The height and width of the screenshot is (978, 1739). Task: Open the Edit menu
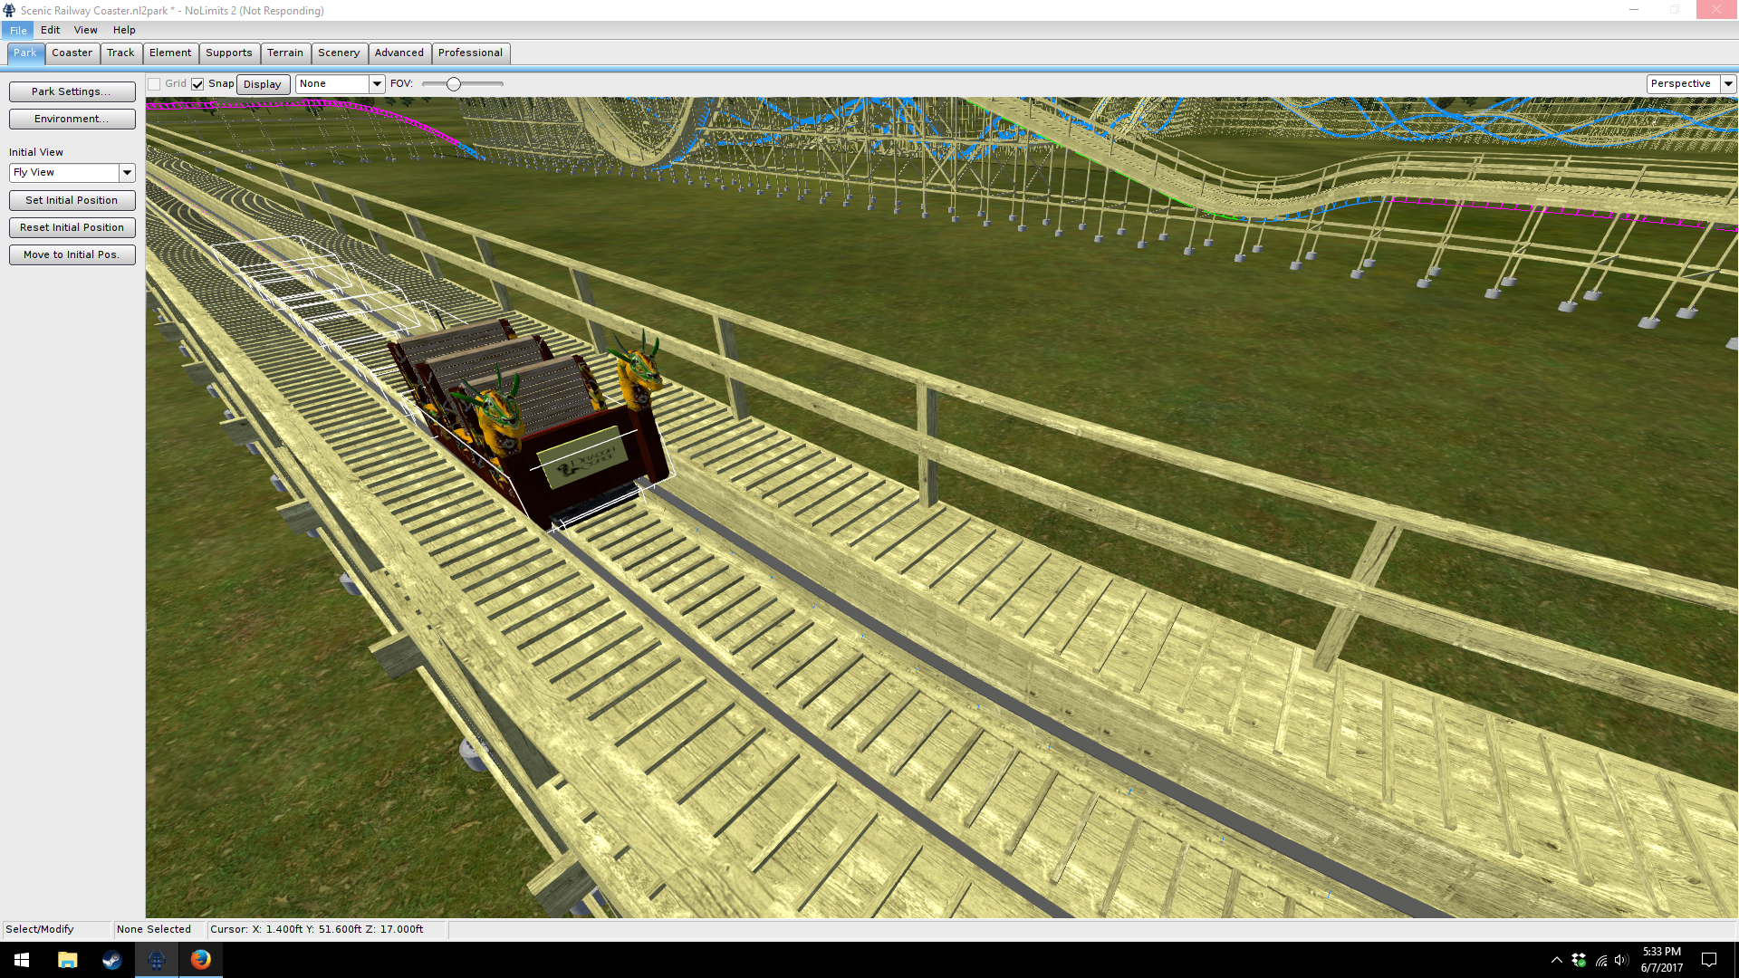pyautogui.click(x=50, y=30)
